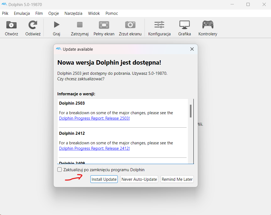Click the release notes scrollbar thumb
Viewport: 271px width, 215px height.
(x=191, y=111)
